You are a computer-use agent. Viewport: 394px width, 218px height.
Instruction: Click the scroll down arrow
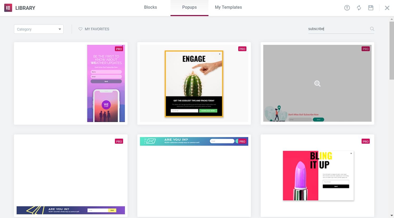click(x=392, y=216)
